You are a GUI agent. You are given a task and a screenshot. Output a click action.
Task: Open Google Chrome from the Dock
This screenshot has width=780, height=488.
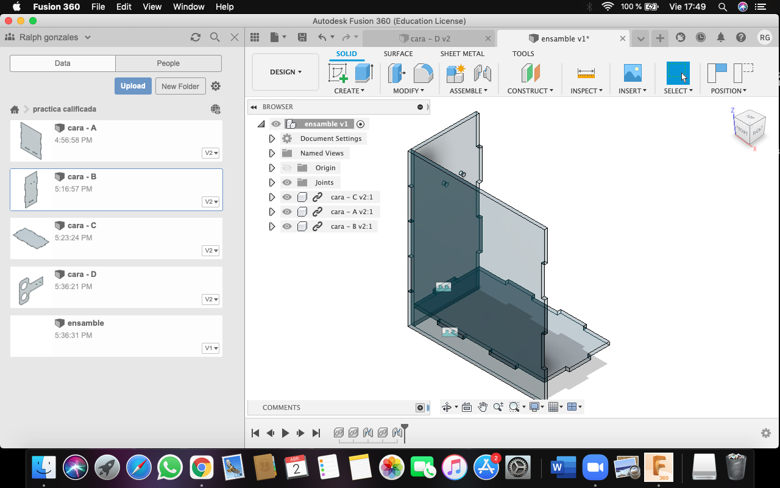pyautogui.click(x=201, y=468)
